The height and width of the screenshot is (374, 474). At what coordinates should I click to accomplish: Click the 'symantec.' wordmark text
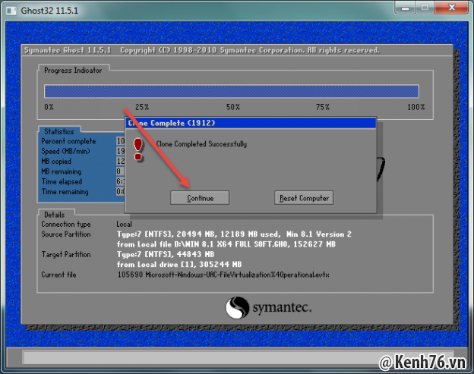[x=282, y=307]
